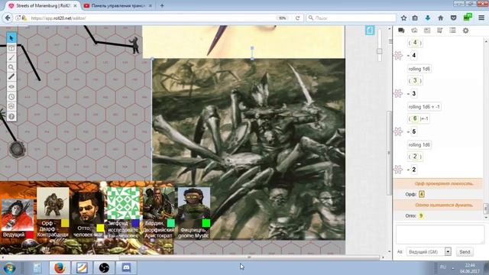Open the My Settings gear tab
The width and height of the screenshot is (489, 275).
tap(465, 31)
